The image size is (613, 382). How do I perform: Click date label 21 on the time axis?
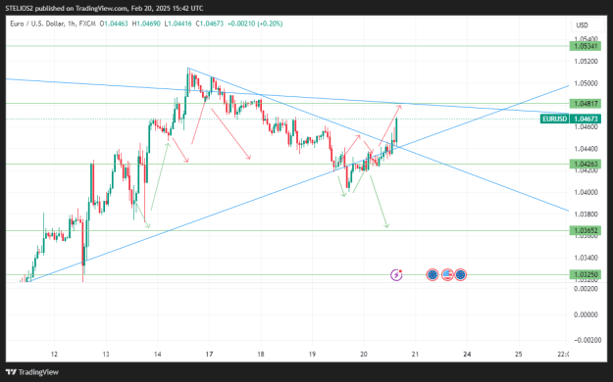click(415, 355)
